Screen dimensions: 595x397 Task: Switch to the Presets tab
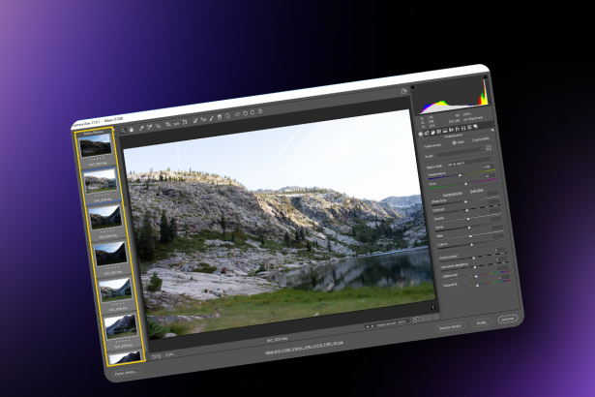click(x=469, y=127)
